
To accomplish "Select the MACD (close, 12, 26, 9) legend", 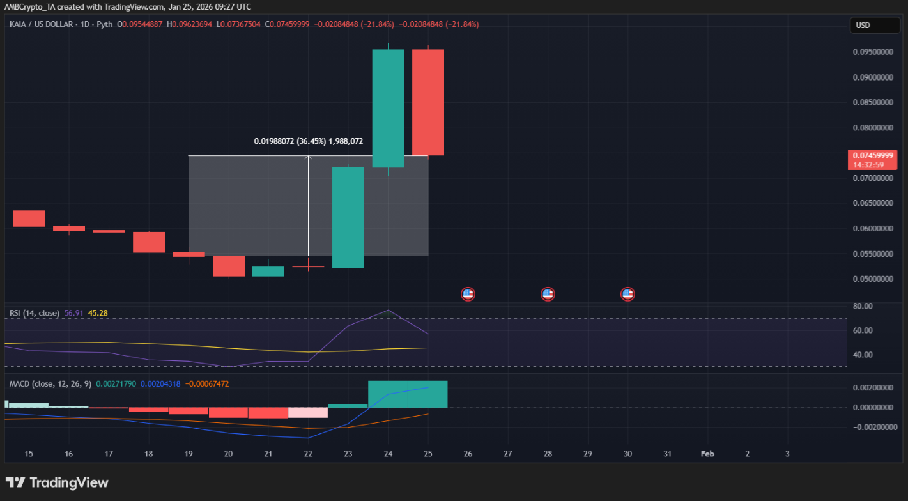I will pos(50,383).
